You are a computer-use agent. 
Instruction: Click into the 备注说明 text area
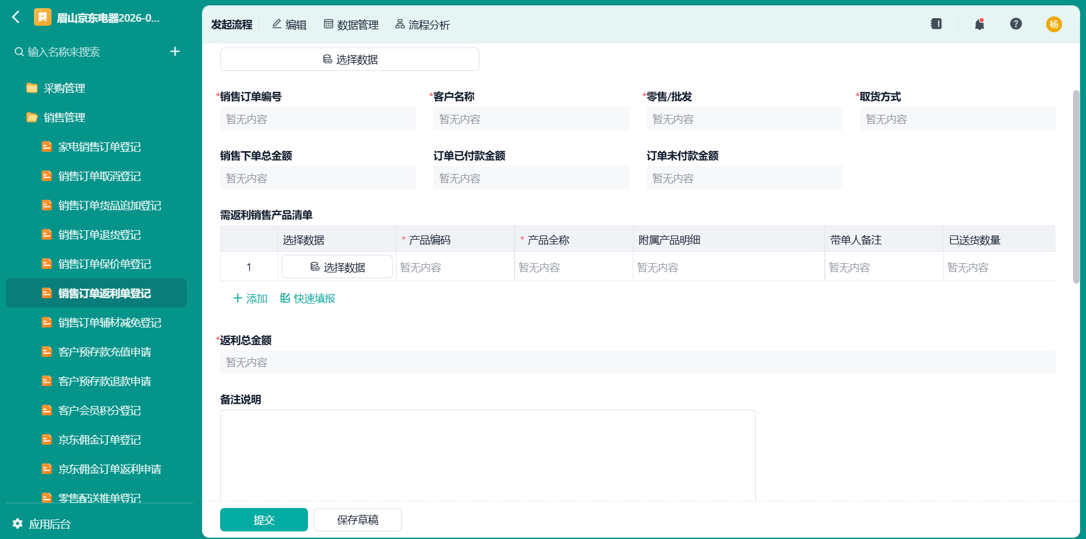(488, 455)
